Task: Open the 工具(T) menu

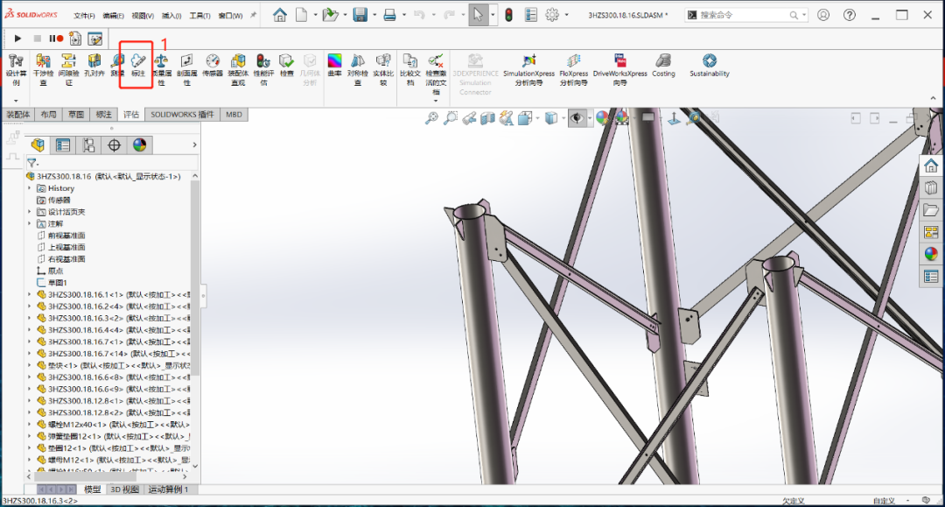Action: coord(200,16)
